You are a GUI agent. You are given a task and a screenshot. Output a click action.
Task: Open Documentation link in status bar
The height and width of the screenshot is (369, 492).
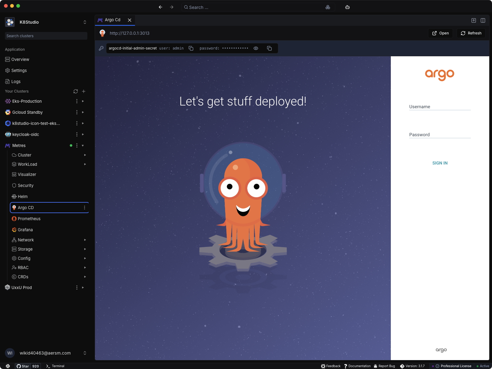click(357, 366)
